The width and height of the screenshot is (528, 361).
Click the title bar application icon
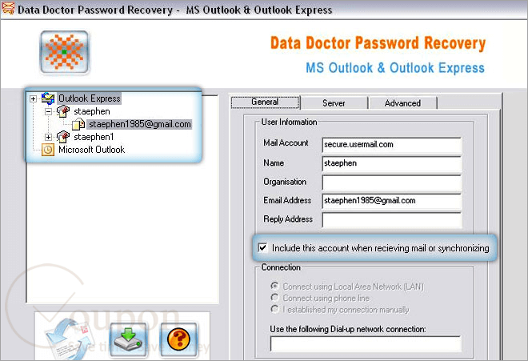pos(7,8)
